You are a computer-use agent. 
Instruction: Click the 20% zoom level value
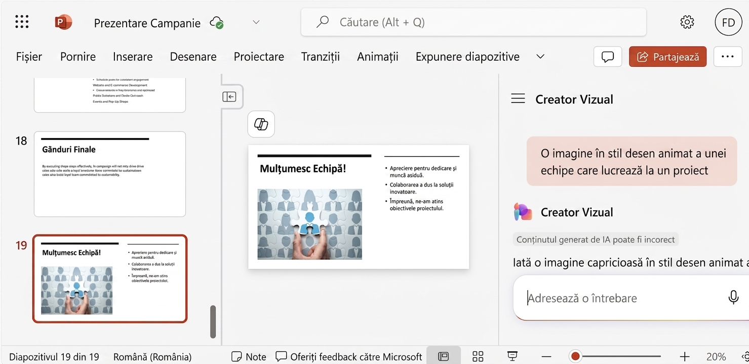(716, 356)
